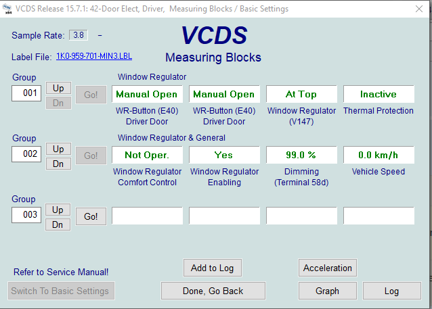
Task: Select the 99.0 % dimming value
Action: click(301, 155)
